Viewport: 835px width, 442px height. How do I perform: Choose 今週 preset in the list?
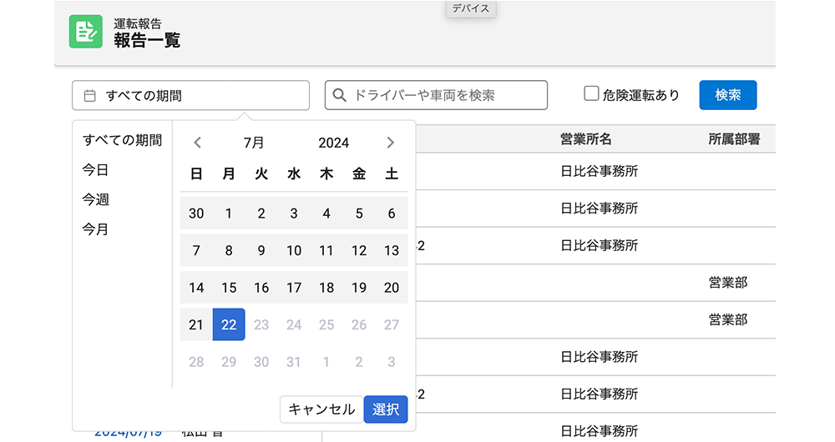(95, 199)
